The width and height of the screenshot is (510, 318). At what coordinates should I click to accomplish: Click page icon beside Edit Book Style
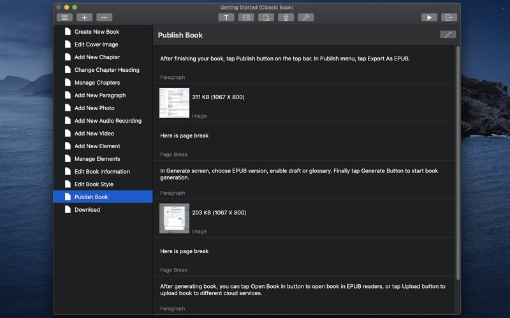68,184
